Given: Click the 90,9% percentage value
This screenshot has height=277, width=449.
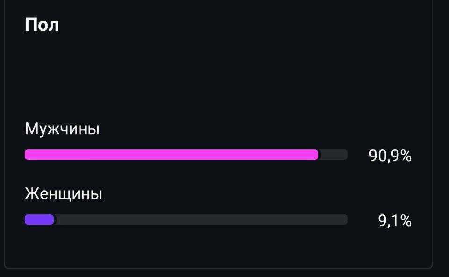Looking at the screenshot, I should [390, 156].
